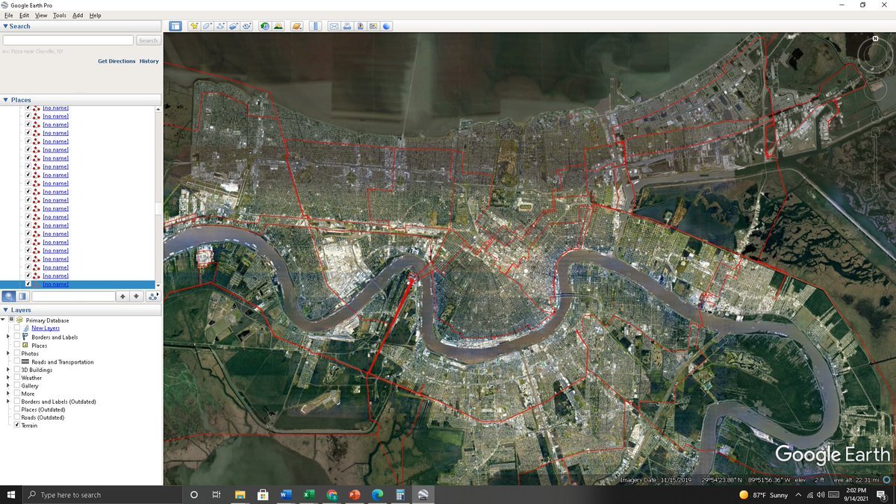The height and width of the screenshot is (504, 896).
Task: Click the View in Google Maps icon
Action: click(x=373, y=26)
